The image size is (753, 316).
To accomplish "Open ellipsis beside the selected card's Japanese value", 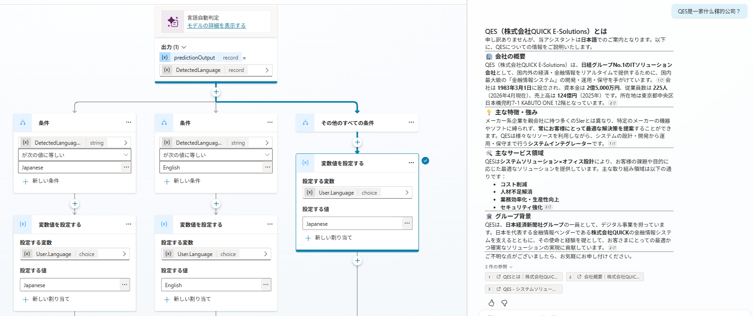I will click(407, 223).
